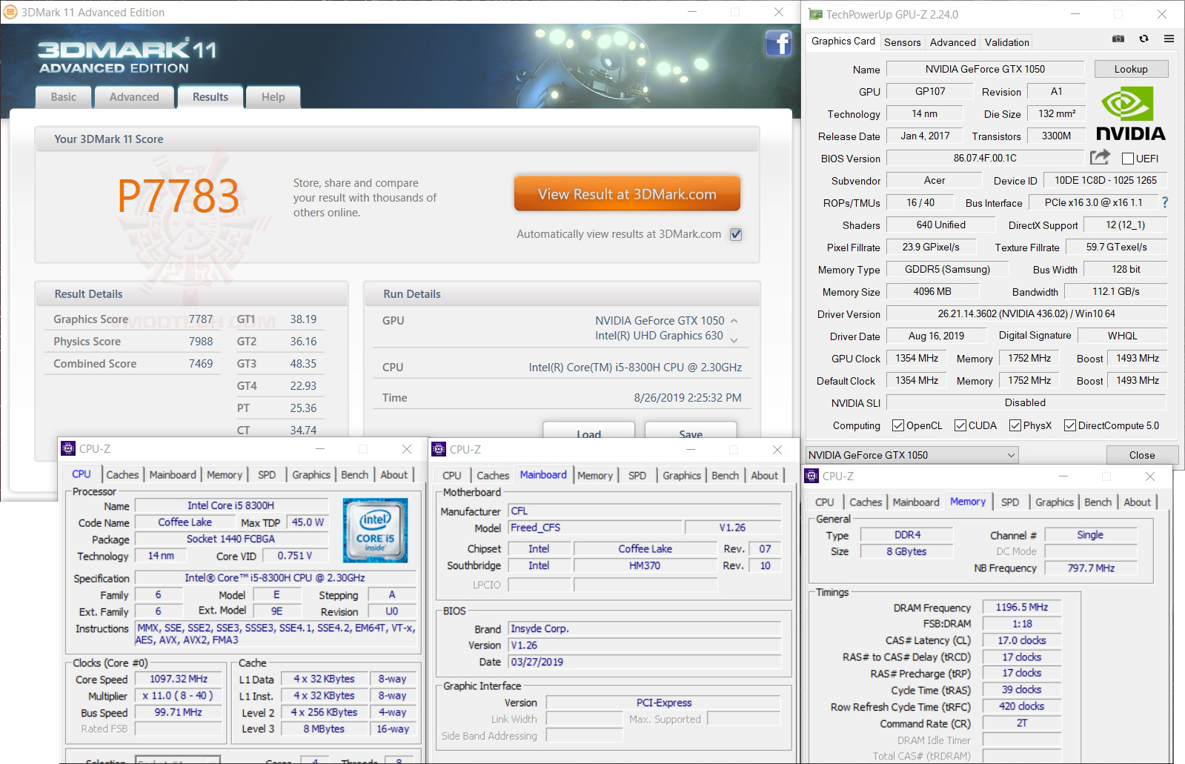Open the NVIDIA GeForce GTX 1050 dropdown in GPU-Z
Image resolution: width=1185 pixels, height=764 pixels.
tap(912, 455)
